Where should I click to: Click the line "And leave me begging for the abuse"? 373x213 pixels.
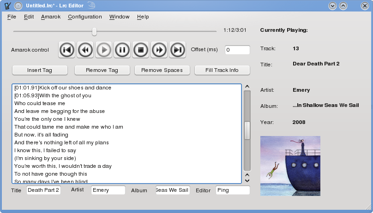tap(60, 111)
